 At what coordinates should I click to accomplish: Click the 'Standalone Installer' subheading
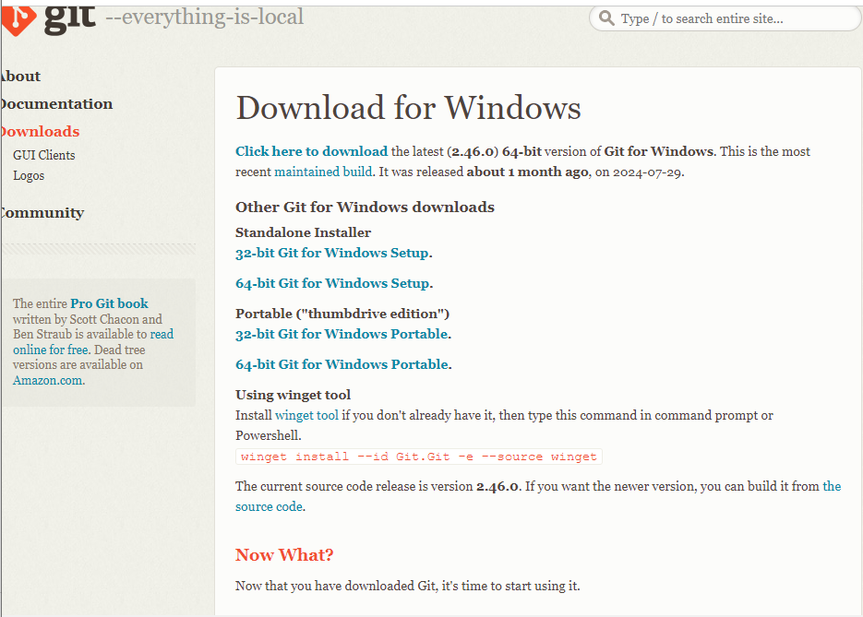304,232
